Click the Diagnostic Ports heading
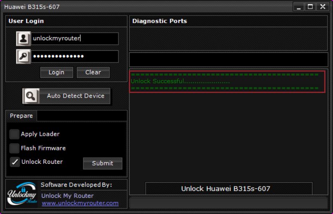The image size is (333, 214). (x=159, y=21)
